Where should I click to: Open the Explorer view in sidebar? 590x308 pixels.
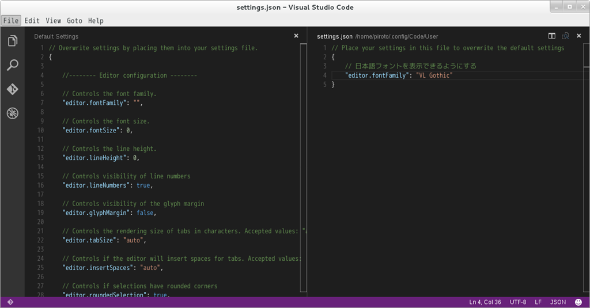[x=12, y=41]
